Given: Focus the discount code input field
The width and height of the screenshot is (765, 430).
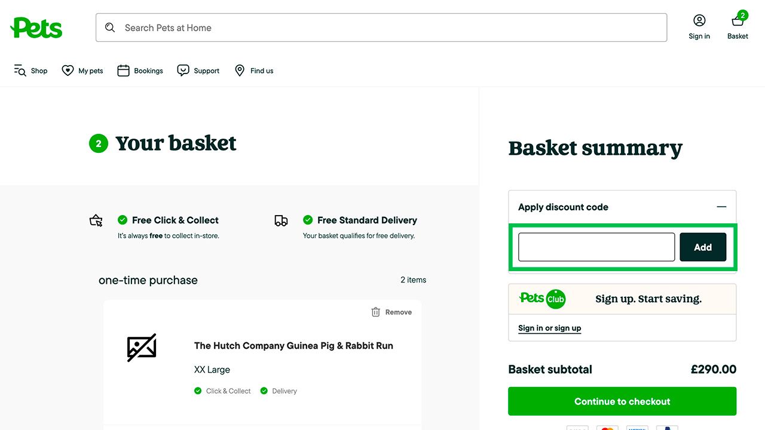Looking at the screenshot, I should pyautogui.click(x=596, y=247).
